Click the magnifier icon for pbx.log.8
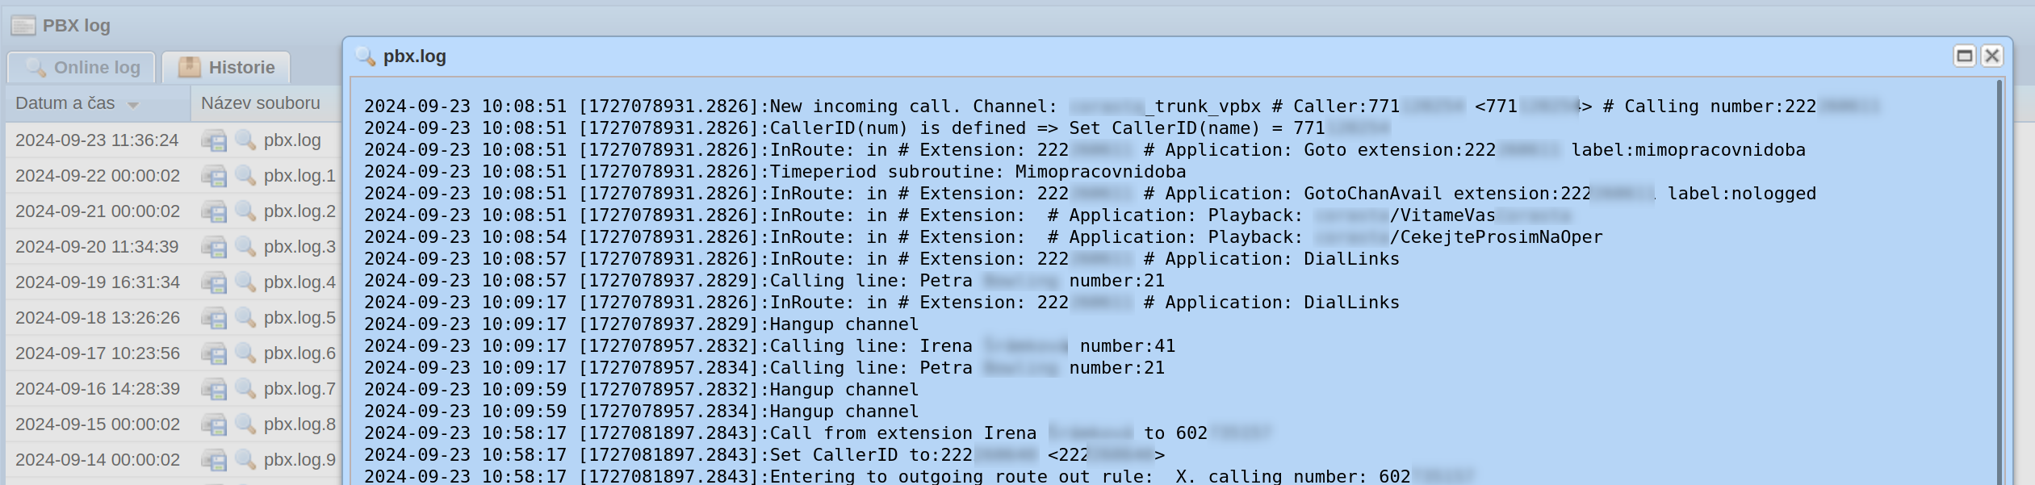This screenshot has width=2035, height=485. [x=245, y=424]
